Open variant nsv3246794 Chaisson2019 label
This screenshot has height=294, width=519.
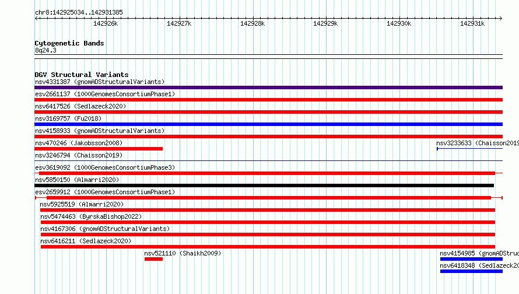(79, 155)
